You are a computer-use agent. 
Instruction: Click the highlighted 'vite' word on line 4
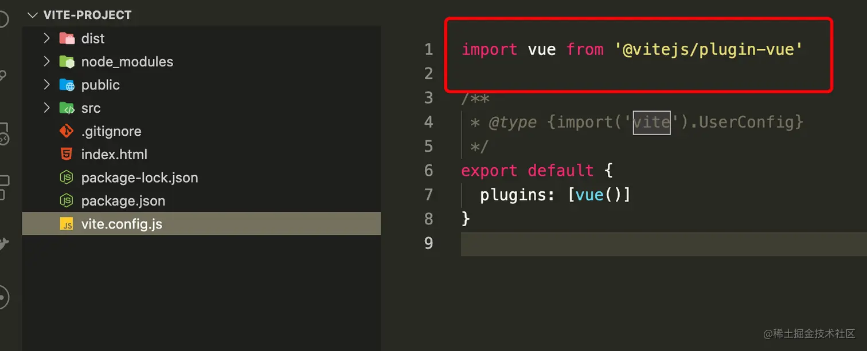pos(651,122)
